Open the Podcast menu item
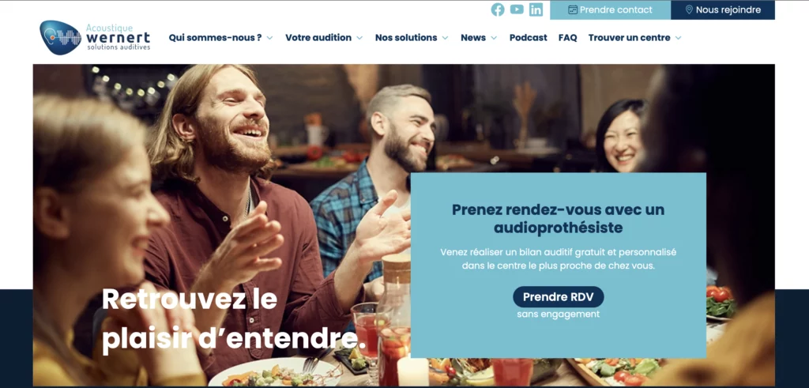Screen dimensions: 809x388 (x=529, y=38)
